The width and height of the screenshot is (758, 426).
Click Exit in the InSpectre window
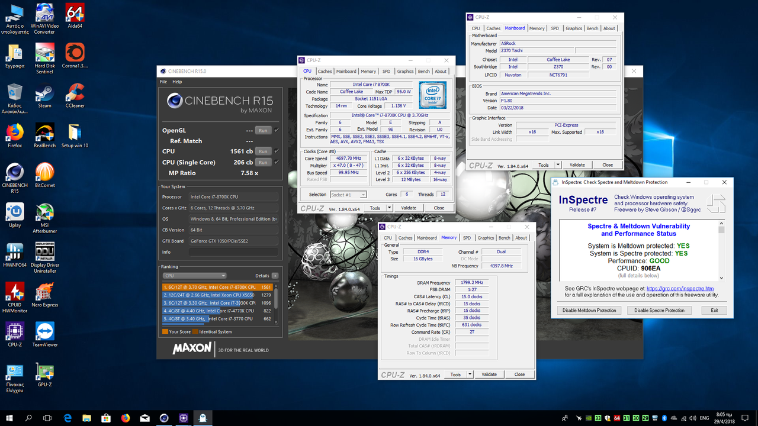tap(714, 310)
